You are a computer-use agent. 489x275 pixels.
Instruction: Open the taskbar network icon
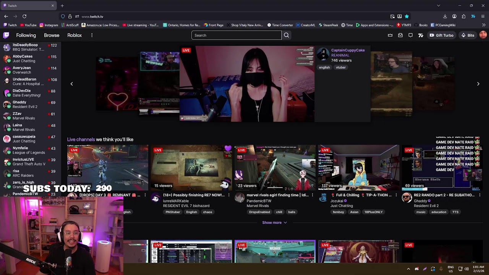coord(460,269)
